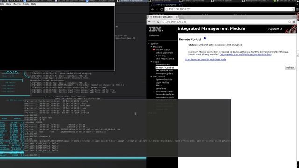This screenshot has width=299, height=168.
Task: Collapse the Monitors tree node
Action: [x=151, y=47]
